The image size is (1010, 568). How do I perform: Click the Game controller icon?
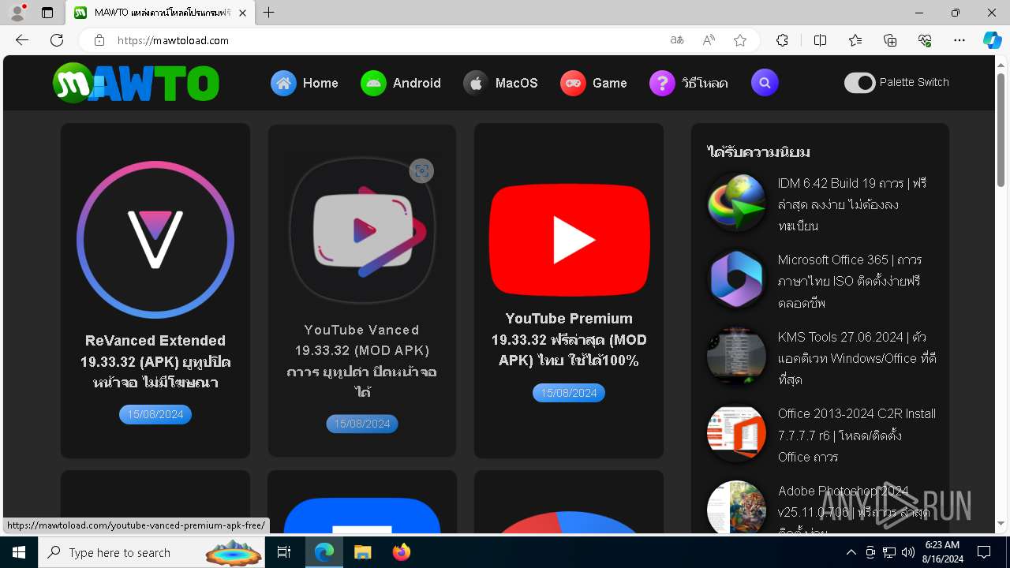point(573,83)
